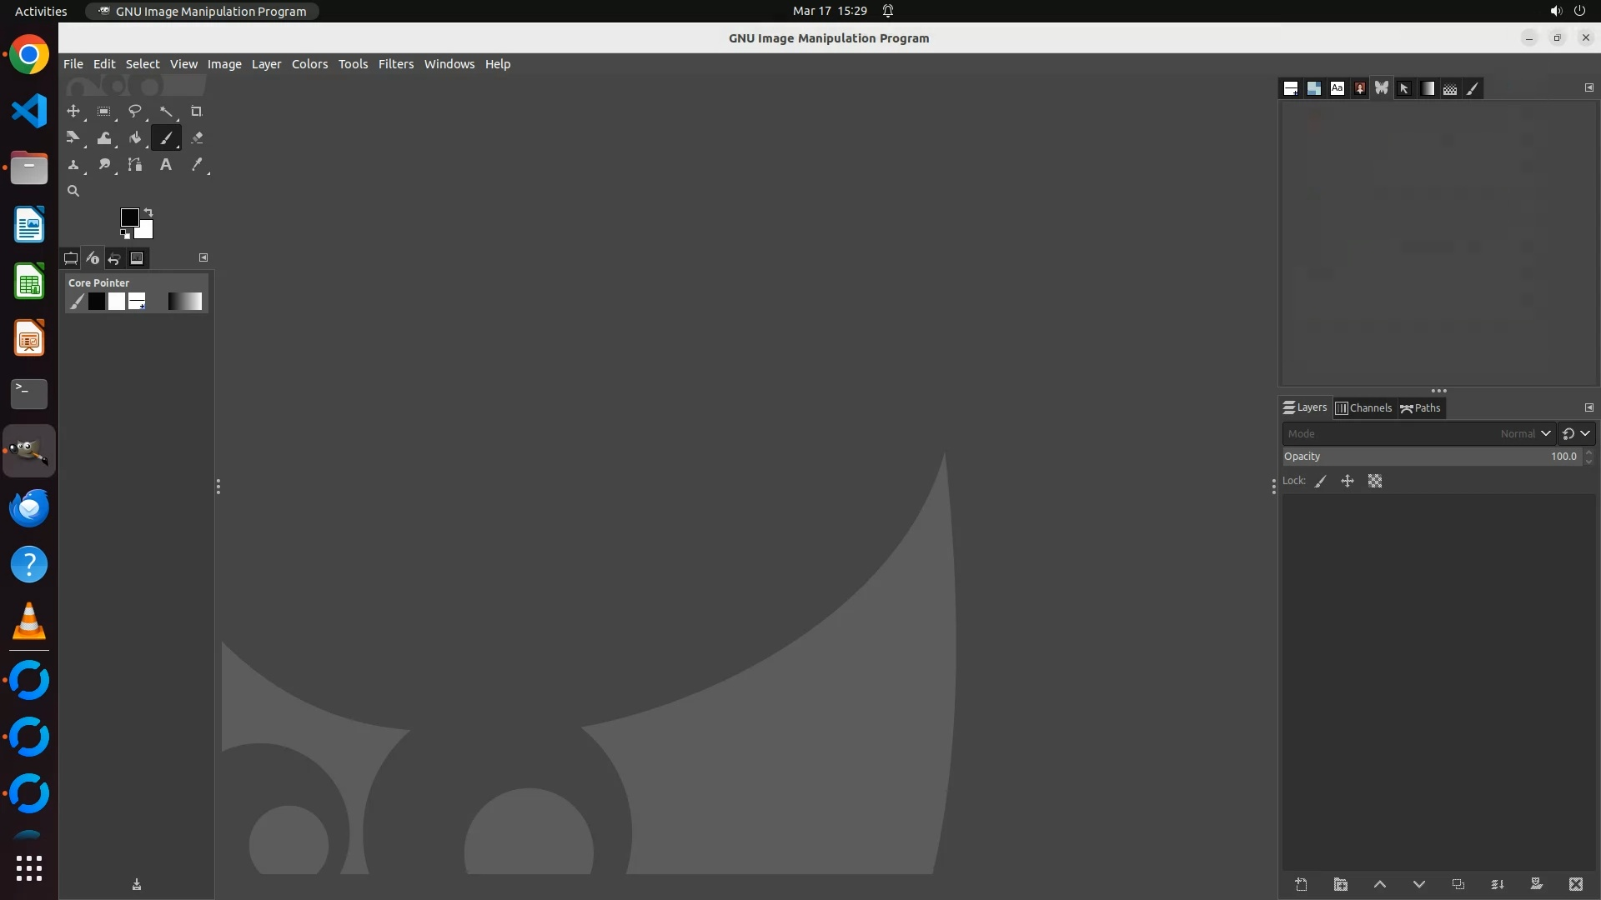The width and height of the screenshot is (1601, 900).
Task: Open the Layers dock tab configuration menu
Action: [1588, 407]
